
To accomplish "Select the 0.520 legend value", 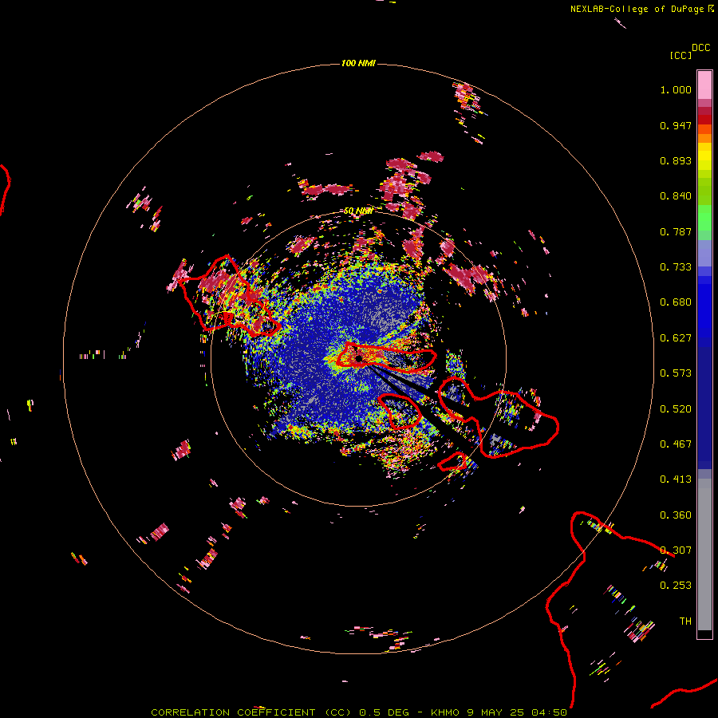I will click(x=676, y=409).
